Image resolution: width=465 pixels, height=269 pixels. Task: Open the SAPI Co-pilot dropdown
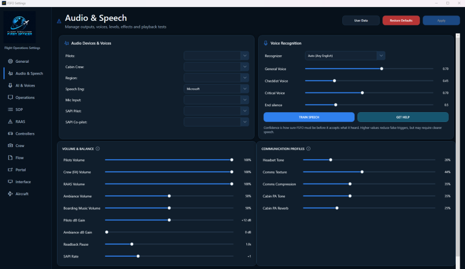pos(216,122)
